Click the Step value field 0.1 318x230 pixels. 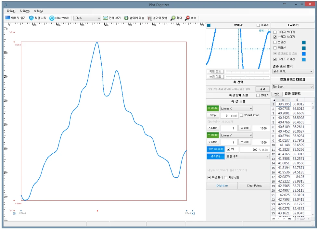pyautogui.click(x=229, y=116)
